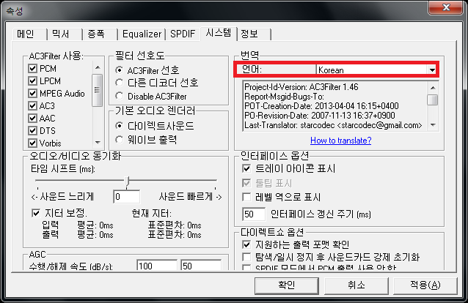The height and width of the screenshot is (303, 468).
Task: Click translation info scroll down arrow
Action: pyautogui.click(x=433, y=125)
